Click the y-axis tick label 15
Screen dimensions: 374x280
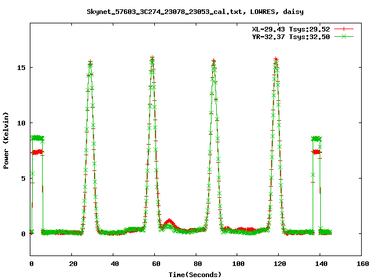pyautogui.click(x=21, y=68)
